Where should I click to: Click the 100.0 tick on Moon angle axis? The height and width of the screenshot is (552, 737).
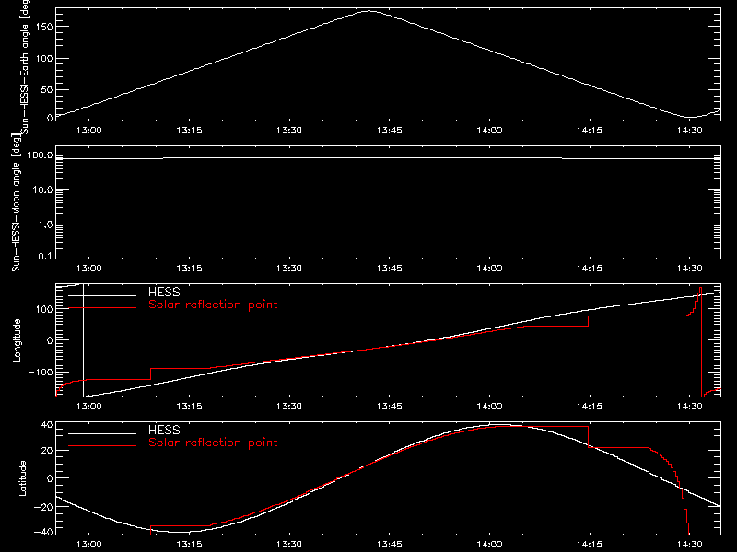[x=40, y=155]
